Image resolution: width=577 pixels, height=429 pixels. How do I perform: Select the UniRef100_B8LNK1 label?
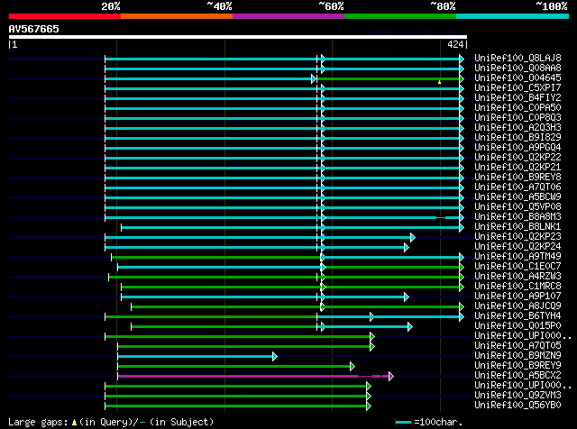pos(517,226)
